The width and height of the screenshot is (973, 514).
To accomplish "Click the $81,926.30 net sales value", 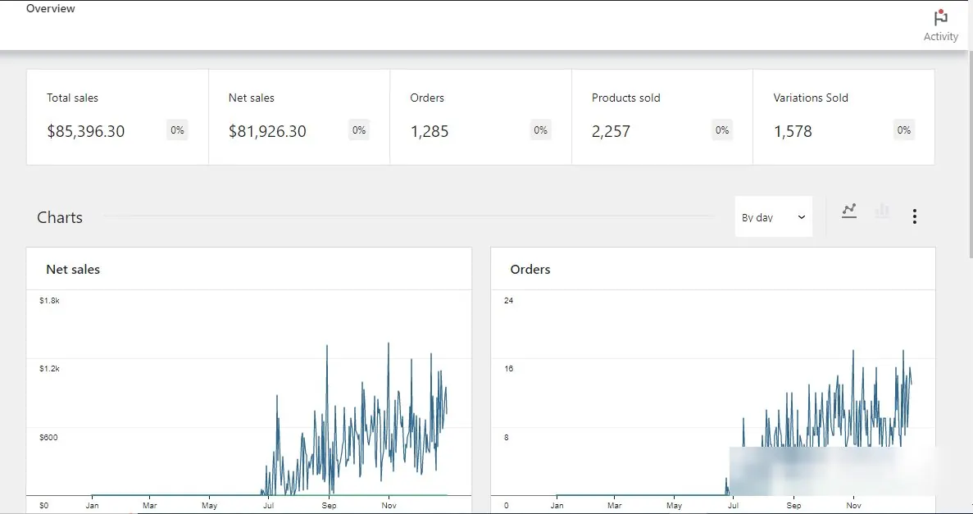I will click(267, 132).
